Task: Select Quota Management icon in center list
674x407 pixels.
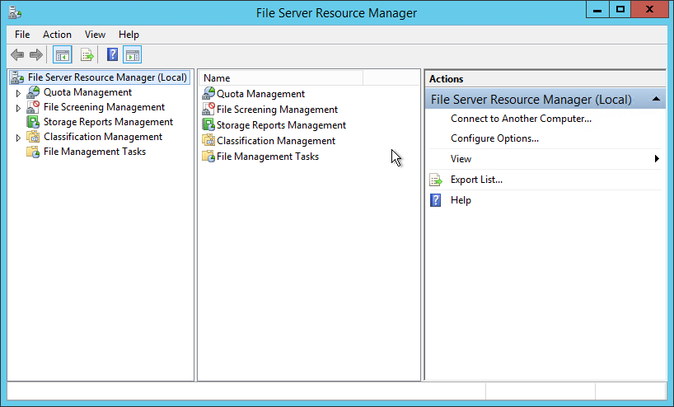Action: point(208,93)
